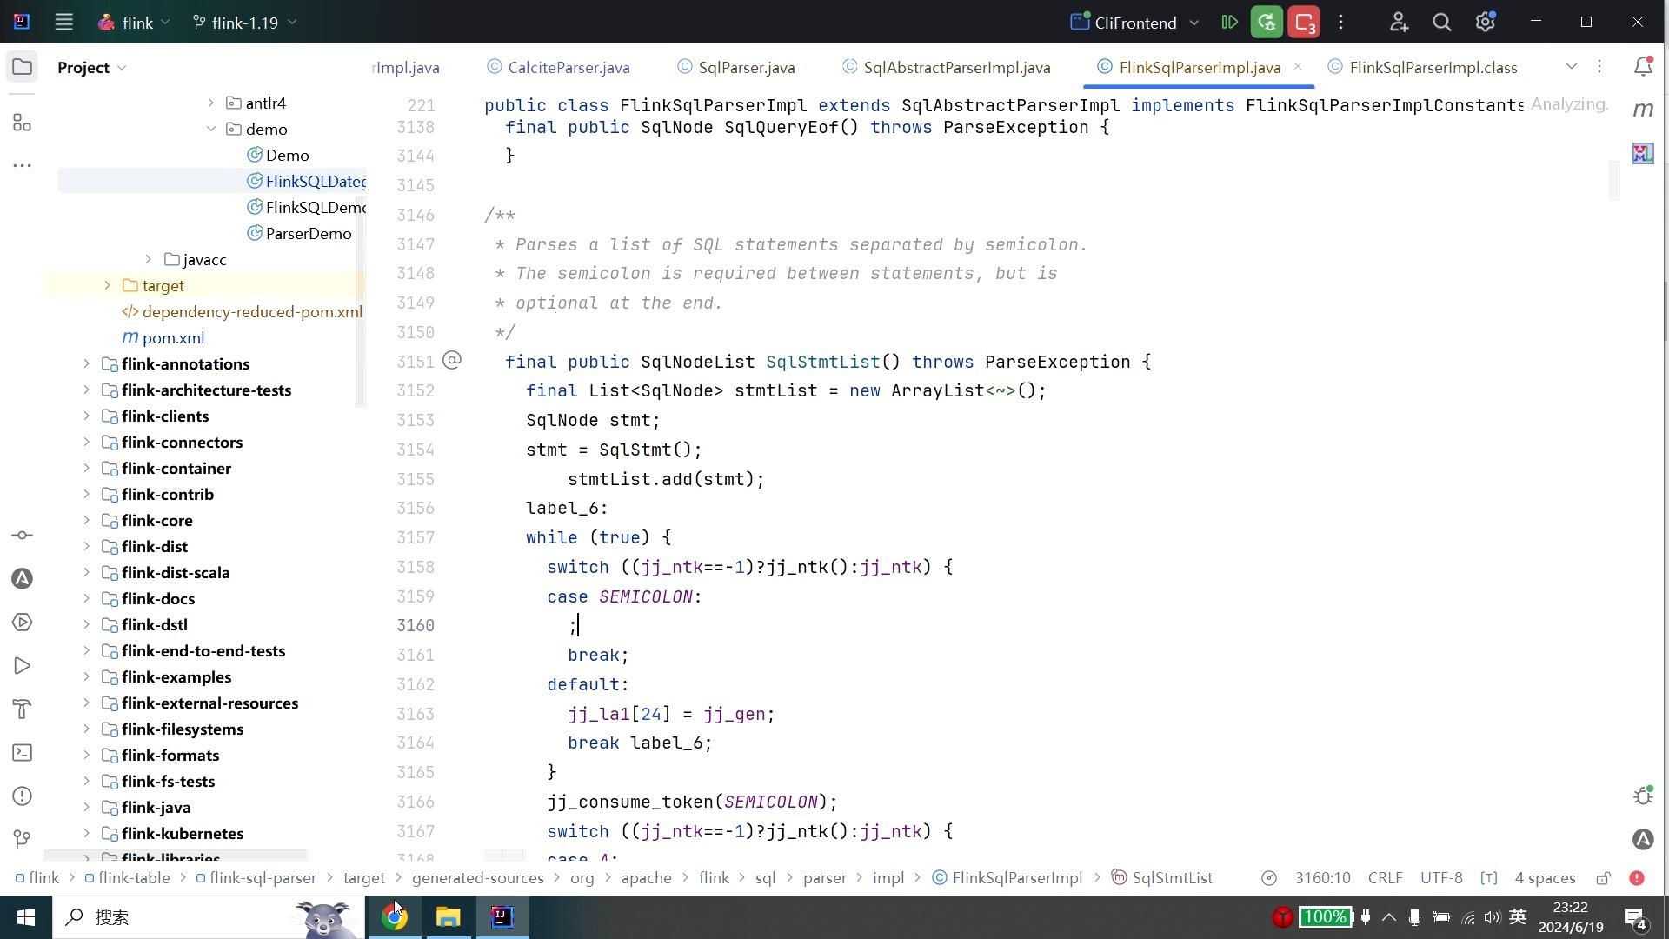
Task: Open the Run tool window
Action: coord(23,666)
